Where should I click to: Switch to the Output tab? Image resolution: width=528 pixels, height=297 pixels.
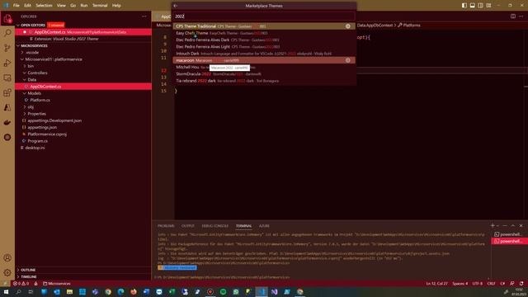point(188,226)
